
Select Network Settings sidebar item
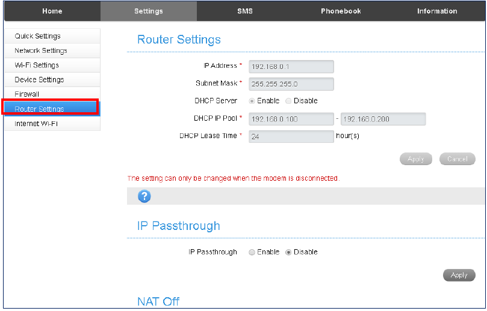click(41, 51)
